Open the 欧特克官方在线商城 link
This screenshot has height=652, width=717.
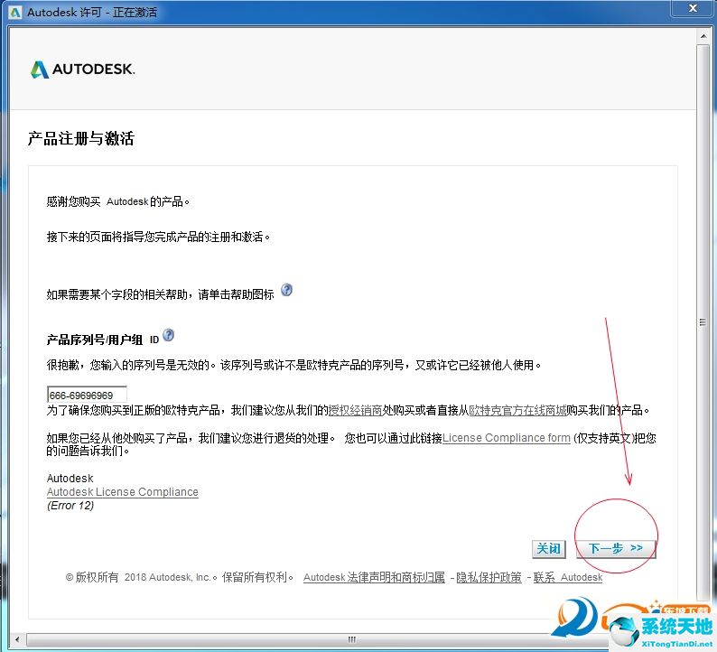[517, 411]
